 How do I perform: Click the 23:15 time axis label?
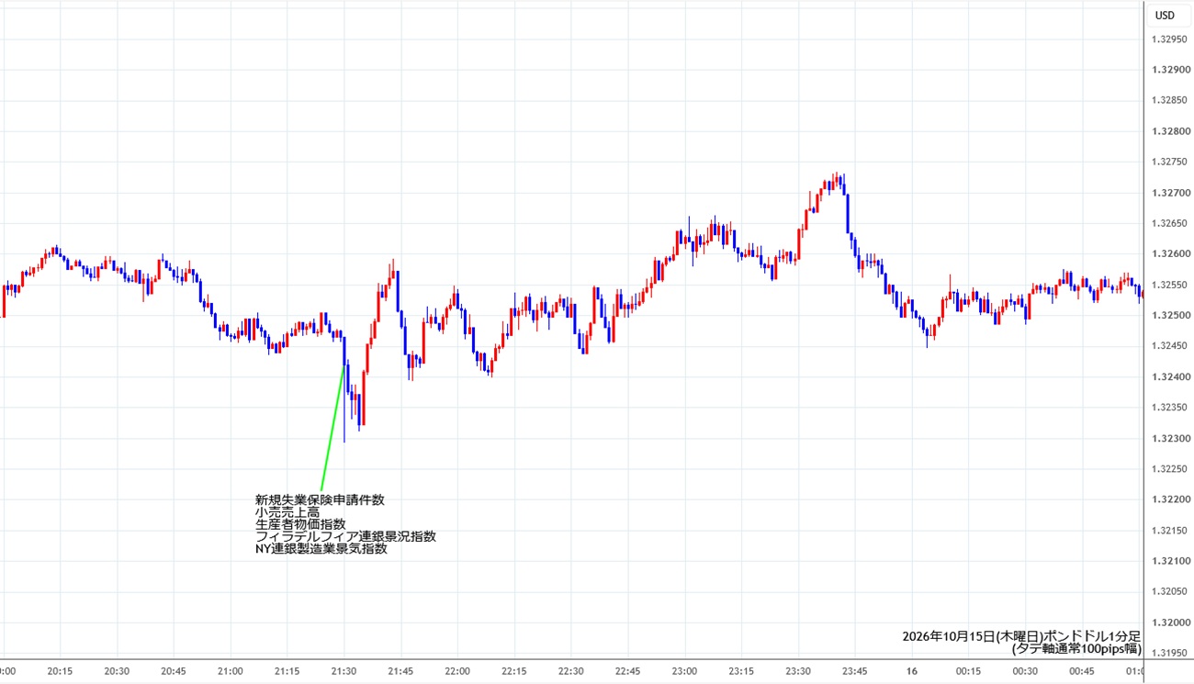pos(742,671)
